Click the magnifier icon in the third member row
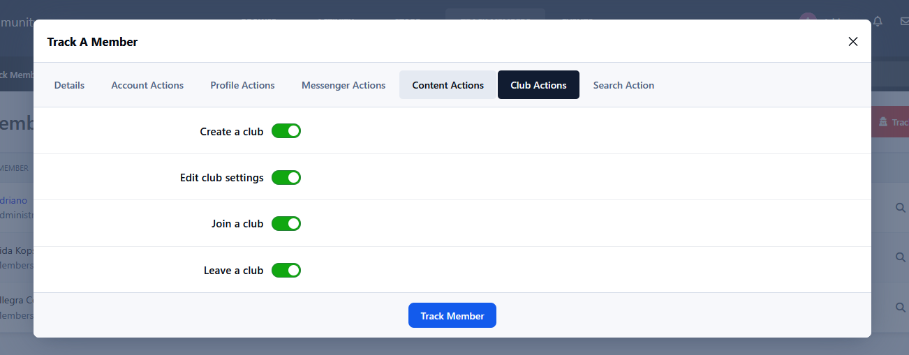The width and height of the screenshot is (909, 355). [900, 307]
